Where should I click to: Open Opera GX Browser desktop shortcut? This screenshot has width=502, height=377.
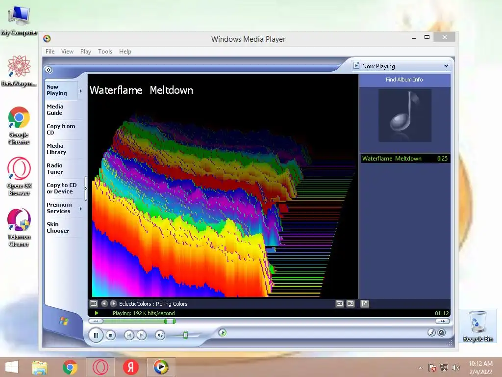click(19, 176)
